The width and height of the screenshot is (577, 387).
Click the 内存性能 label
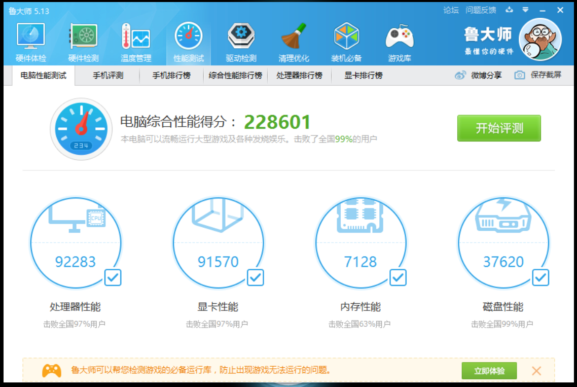(x=360, y=307)
